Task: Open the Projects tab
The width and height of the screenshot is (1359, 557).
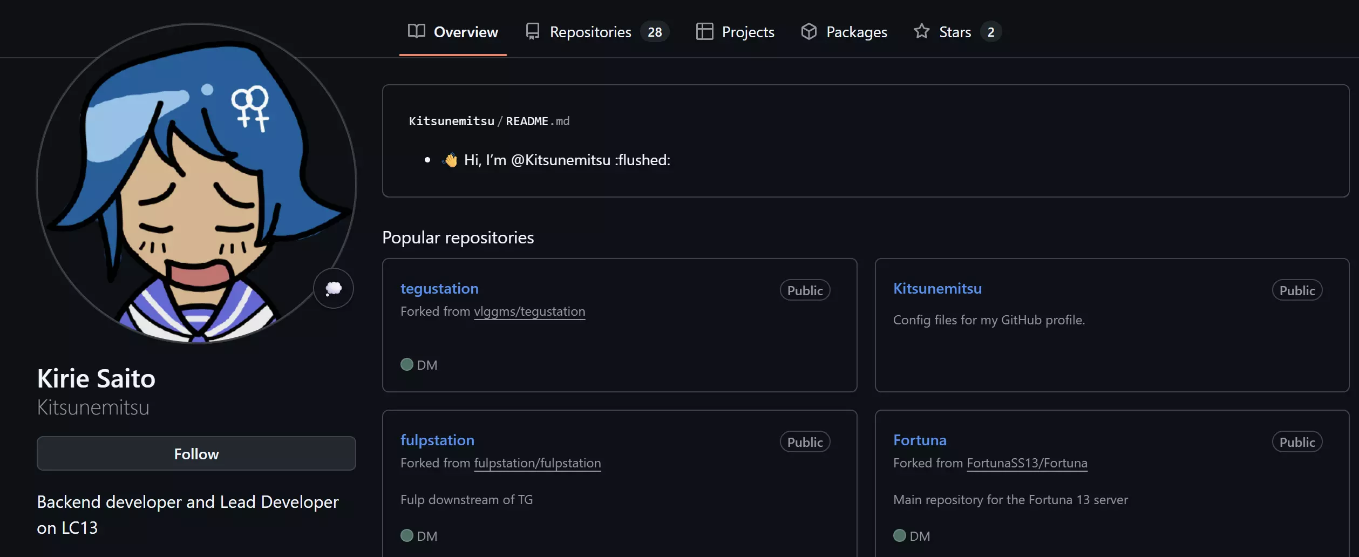Action: point(735,32)
